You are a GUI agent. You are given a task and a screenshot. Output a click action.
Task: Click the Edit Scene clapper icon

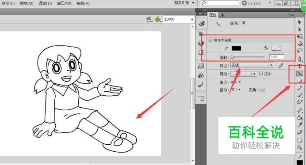coord(149,19)
